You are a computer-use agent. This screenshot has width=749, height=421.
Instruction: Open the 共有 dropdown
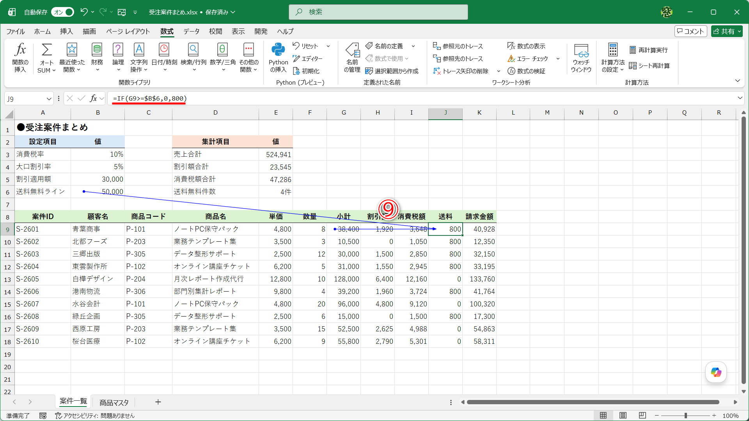[x=727, y=31]
